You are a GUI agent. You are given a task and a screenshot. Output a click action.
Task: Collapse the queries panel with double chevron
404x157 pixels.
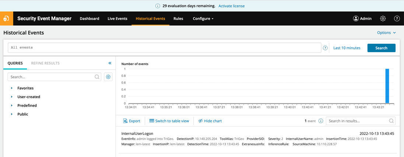click(110, 63)
